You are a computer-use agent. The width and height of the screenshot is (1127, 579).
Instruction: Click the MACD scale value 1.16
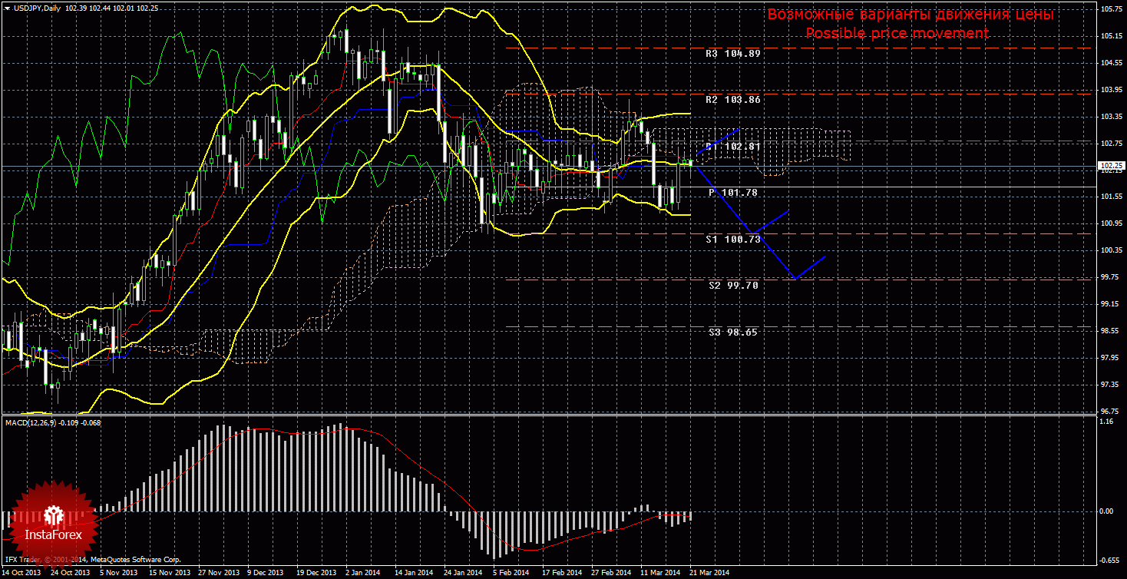pos(1106,422)
